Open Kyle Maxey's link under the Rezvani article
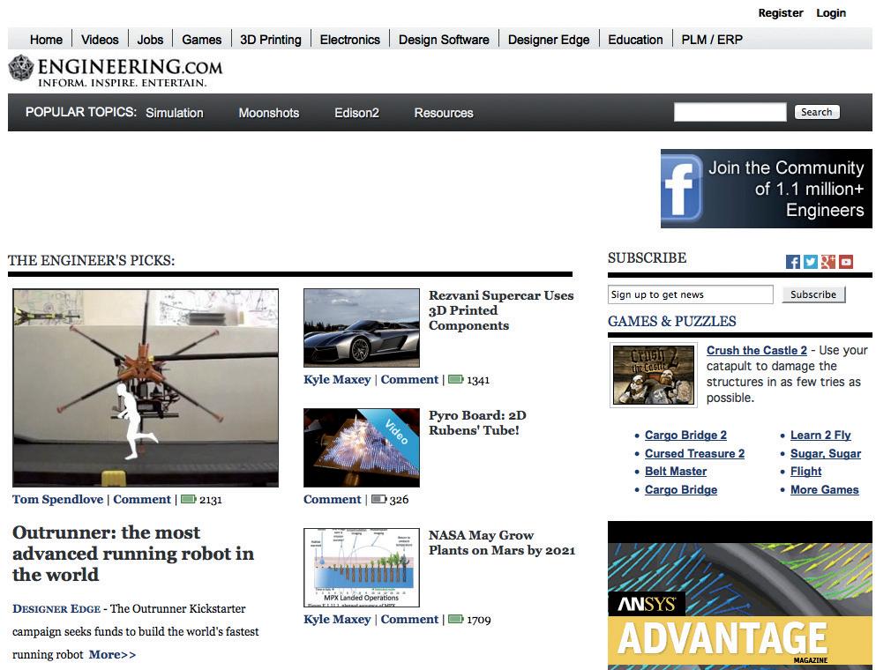Screen dimensions: 876x670 (x=337, y=380)
